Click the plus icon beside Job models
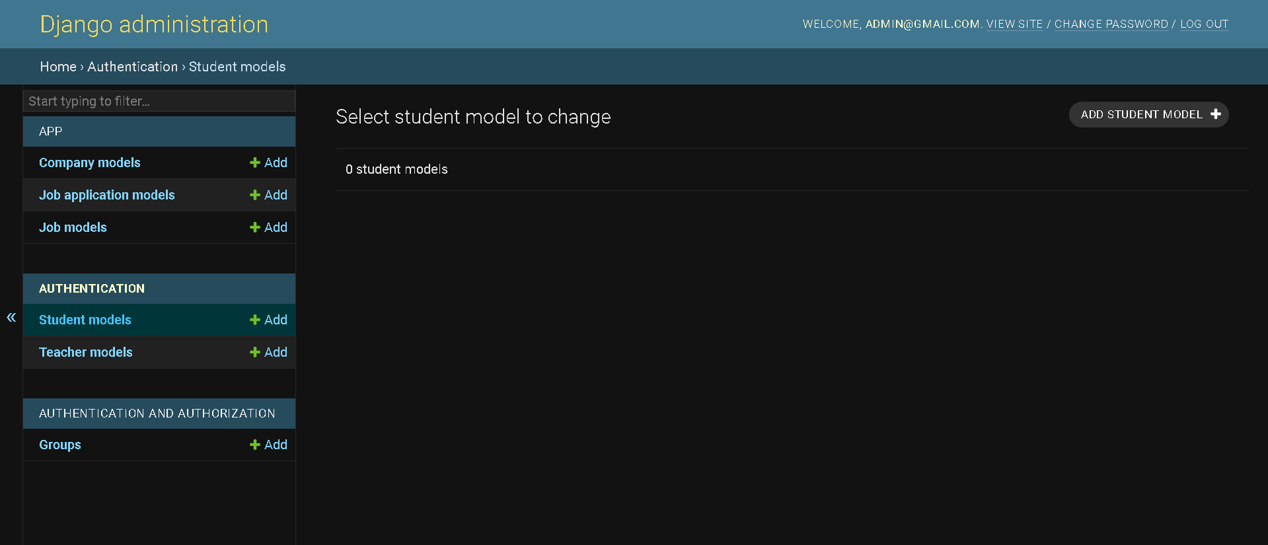 (x=254, y=227)
